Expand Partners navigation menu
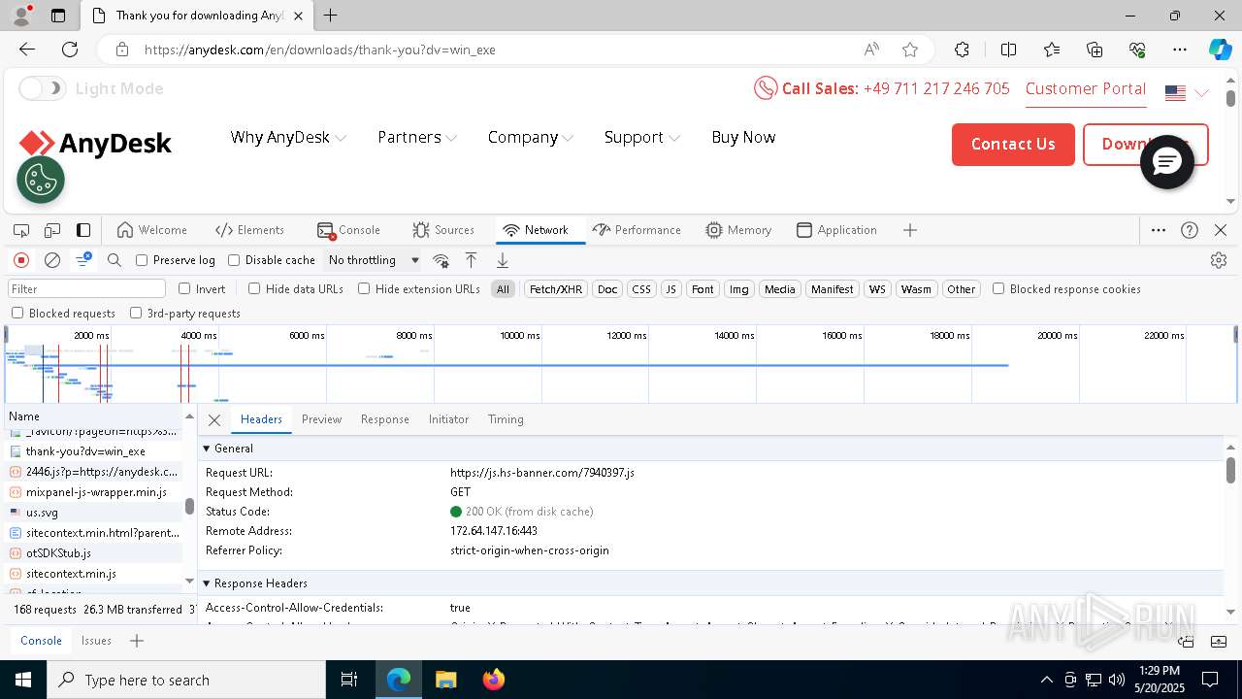Viewport: 1242px width, 699px height. (417, 137)
